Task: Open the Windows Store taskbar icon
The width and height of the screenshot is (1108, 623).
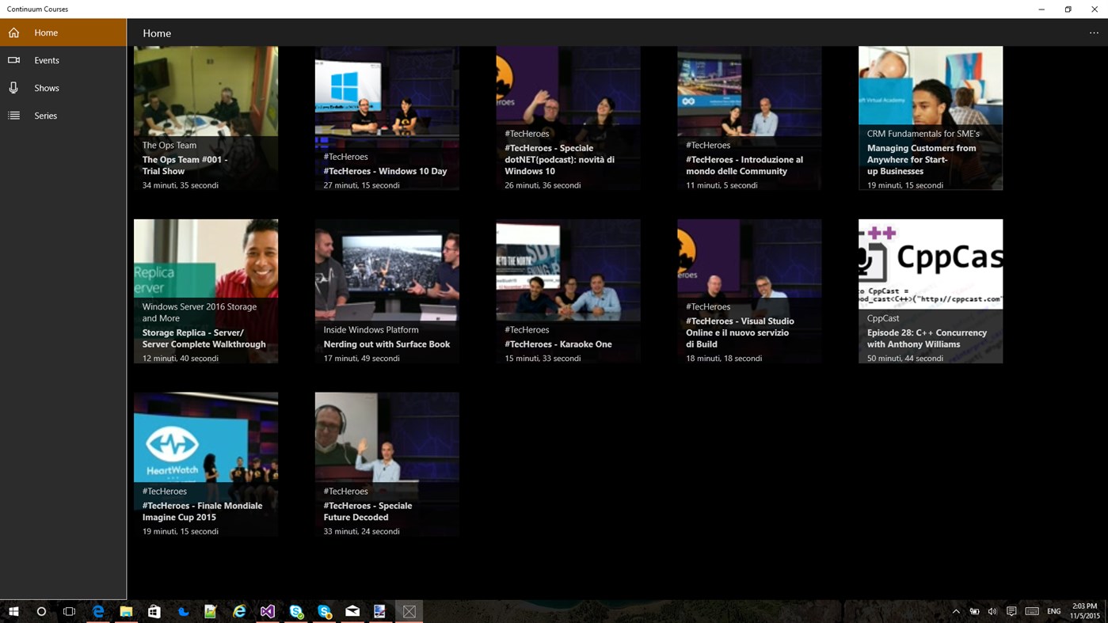Action: 154,611
